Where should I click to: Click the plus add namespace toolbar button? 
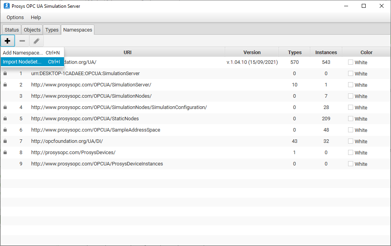(x=7, y=41)
